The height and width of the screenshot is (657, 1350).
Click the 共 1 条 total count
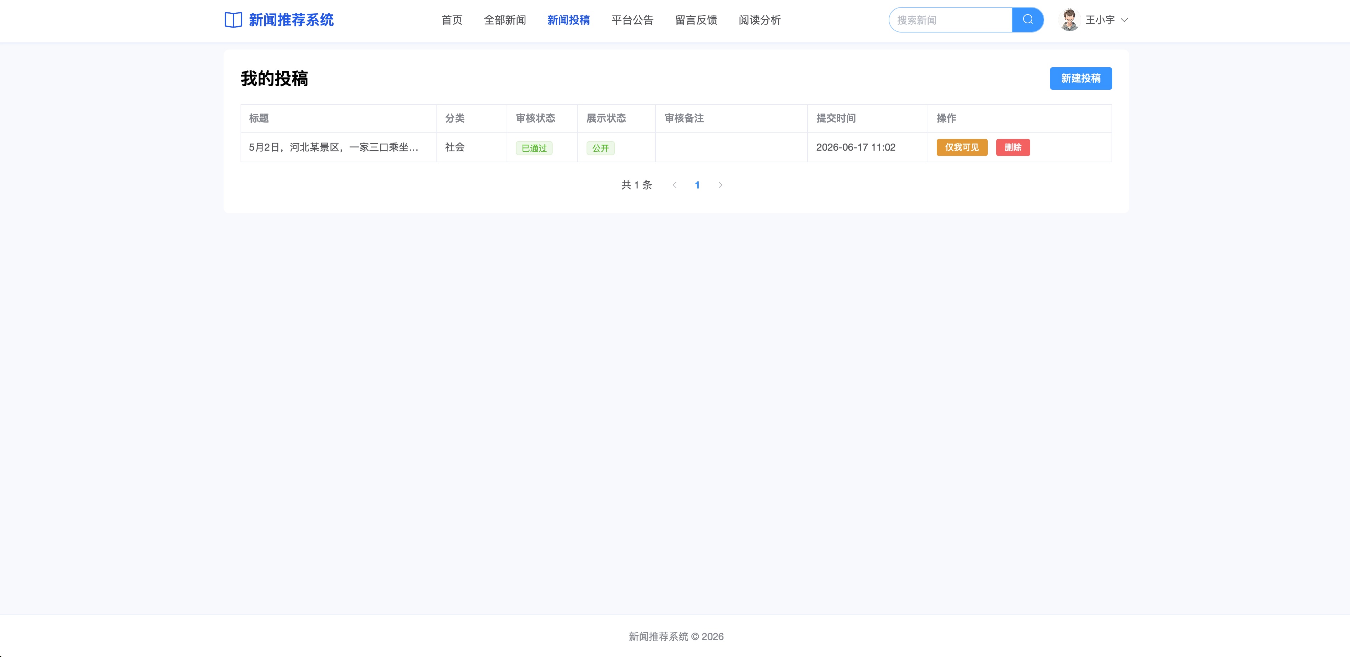[637, 185]
